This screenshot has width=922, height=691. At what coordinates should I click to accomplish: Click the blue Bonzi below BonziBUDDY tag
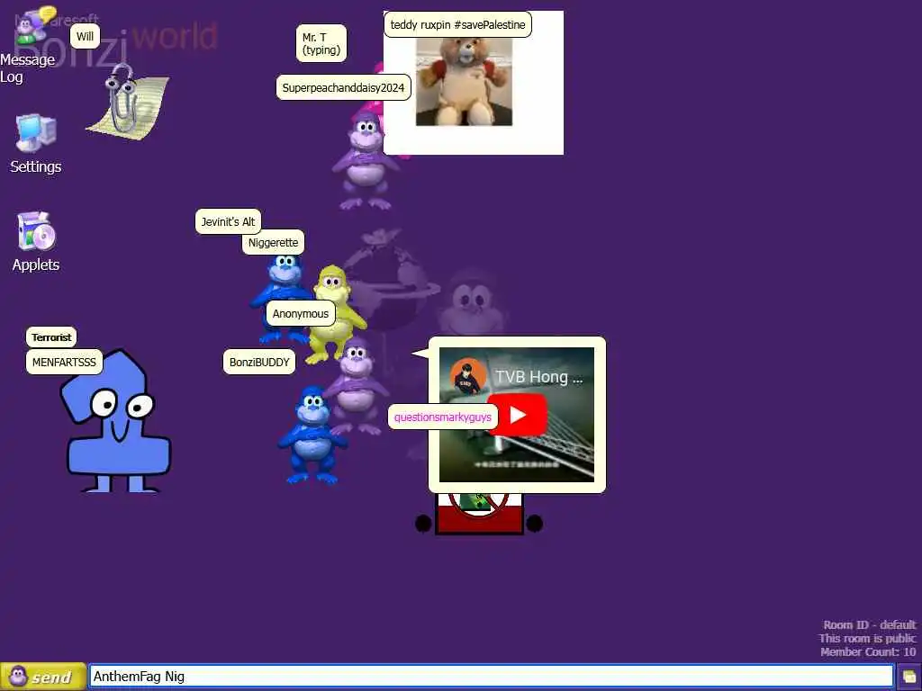(x=312, y=435)
